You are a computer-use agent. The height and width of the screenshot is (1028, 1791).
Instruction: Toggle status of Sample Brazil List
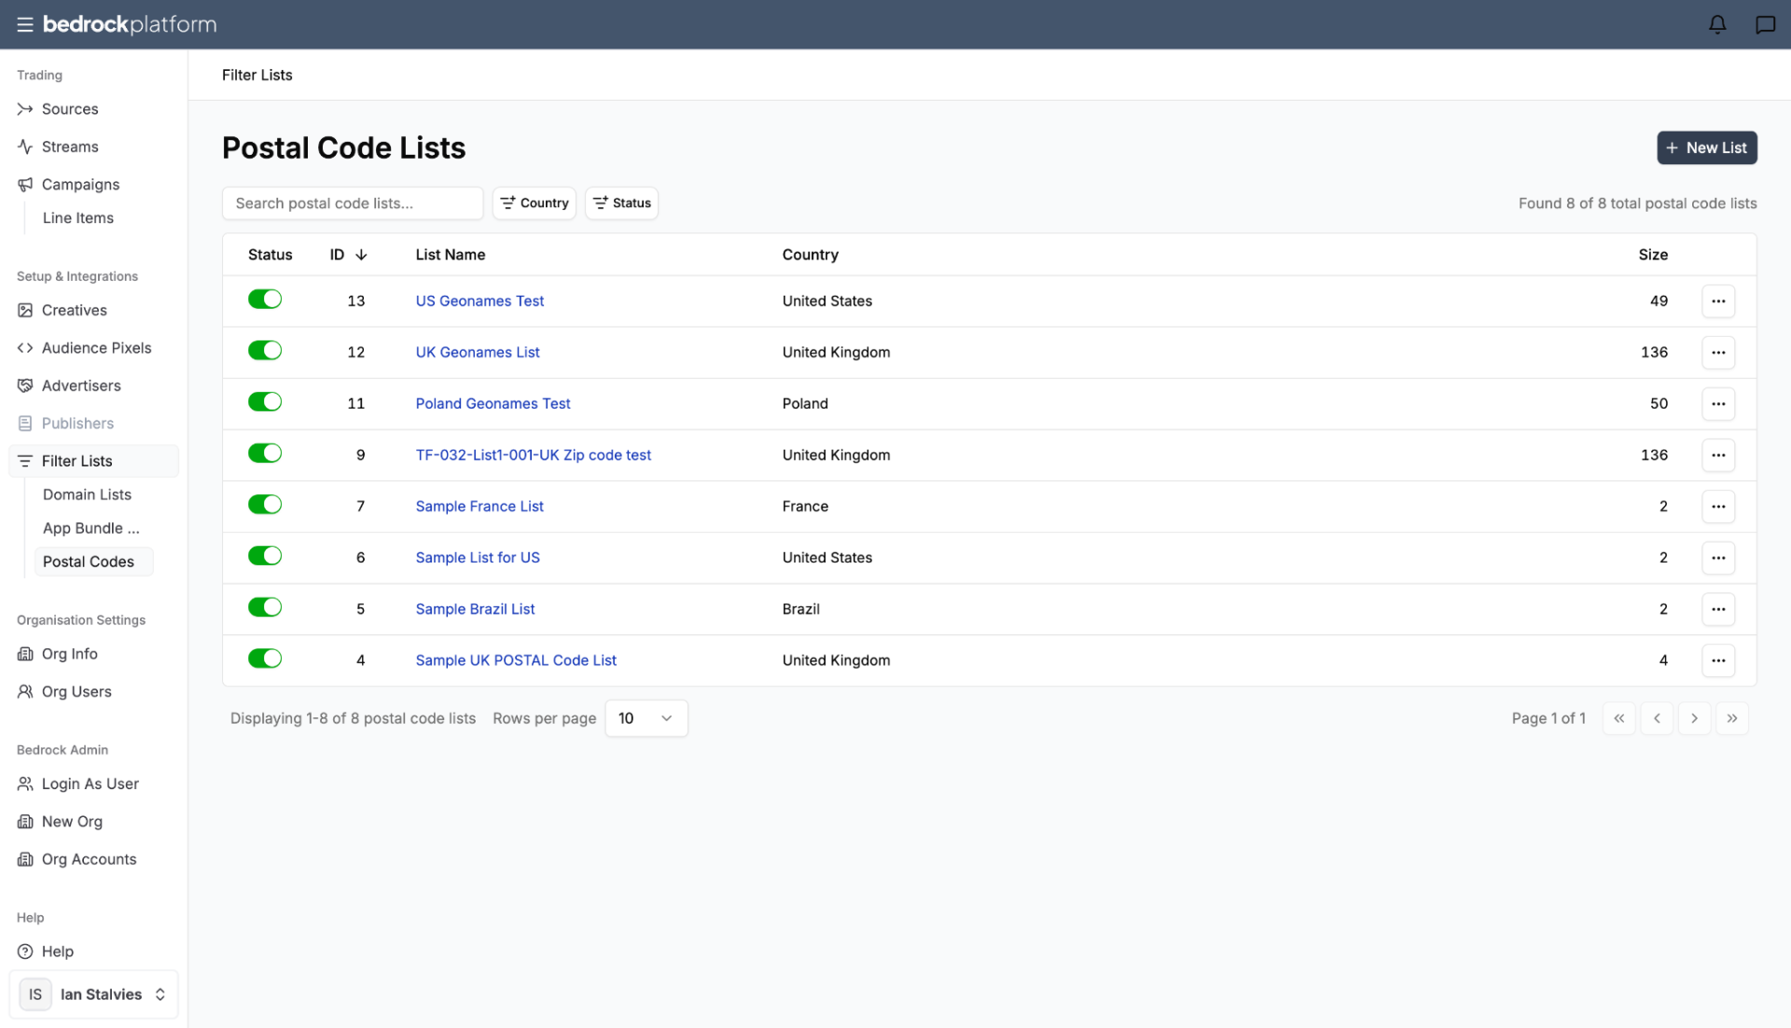click(265, 607)
